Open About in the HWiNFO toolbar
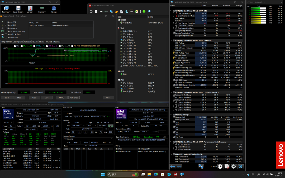This screenshot has height=178, width=285. click(x=54, y=9)
